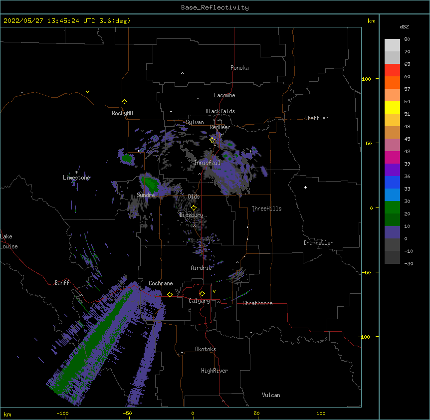Image resolution: width=430 pixels, height=420 pixels.
Task: Select the Okotoks label
Action: pyautogui.click(x=206, y=349)
